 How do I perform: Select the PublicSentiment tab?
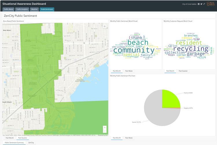(47, 9)
